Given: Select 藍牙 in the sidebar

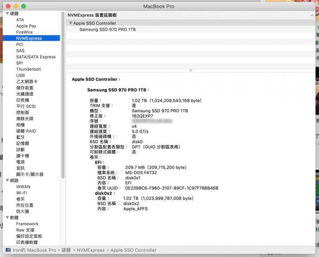Looking at the screenshot, I should coord(20,137).
